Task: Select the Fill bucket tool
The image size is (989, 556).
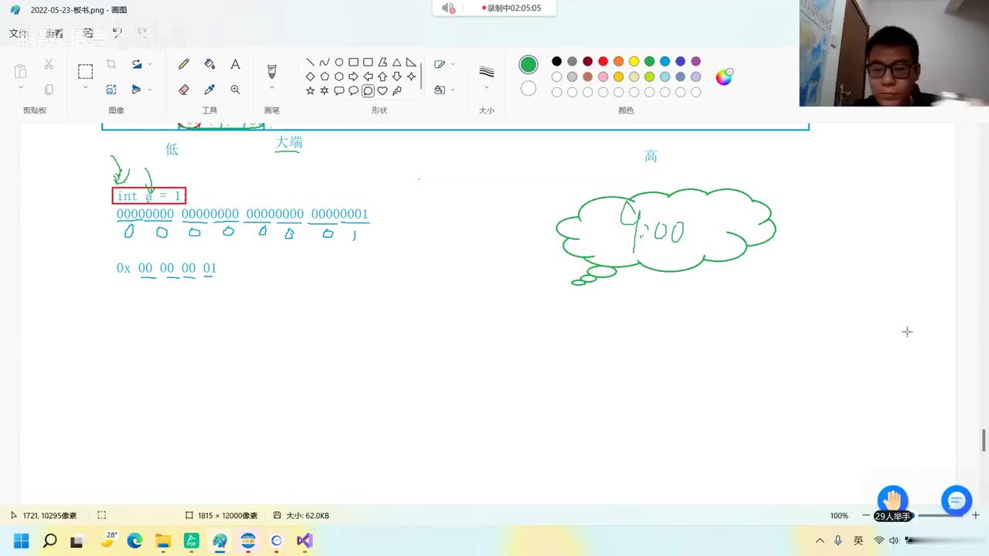Action: coord(209,64)
